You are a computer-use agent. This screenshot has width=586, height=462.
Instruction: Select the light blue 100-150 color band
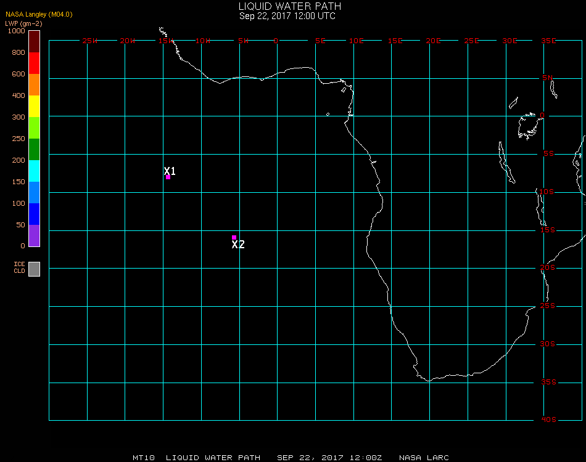(35, 193)
